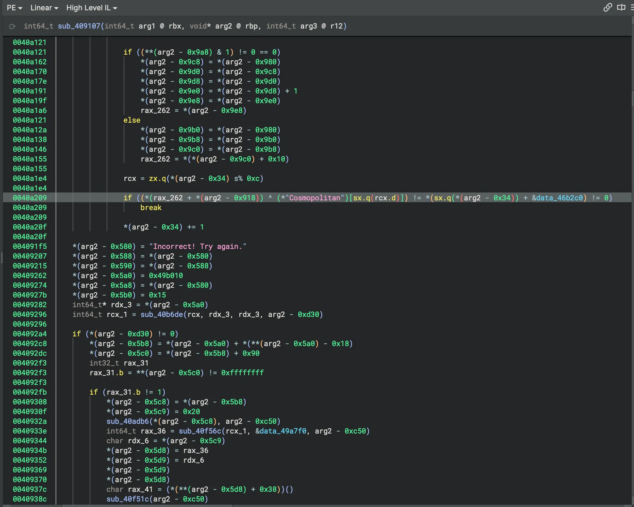Click address 0040938c in the gutter

[x=30, y=499]
